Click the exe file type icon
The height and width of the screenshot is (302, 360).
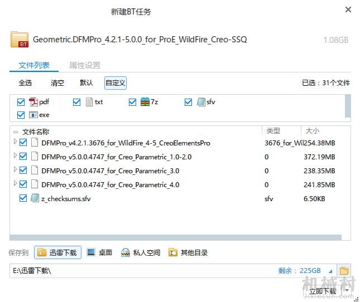coord(33,115)
